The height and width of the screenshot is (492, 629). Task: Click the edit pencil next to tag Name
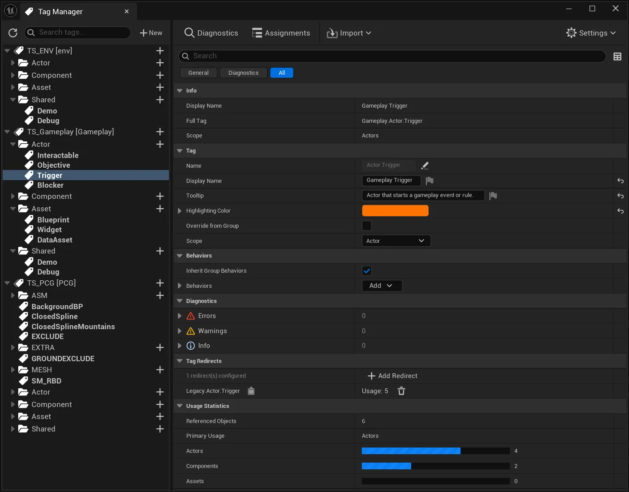click(x=425, y=165)
